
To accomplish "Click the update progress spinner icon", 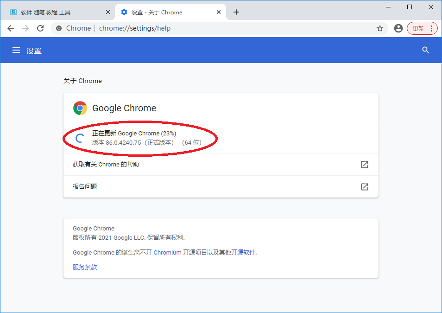I will (x=80, y=138).
